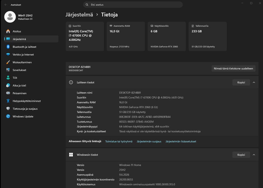Click the 90DD00ECMT model text
Screen dimensions: 263x188
tap(76, 70)
